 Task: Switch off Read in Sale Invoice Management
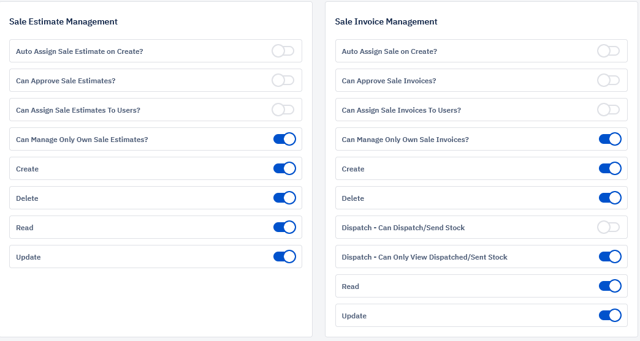pos(610,285)
